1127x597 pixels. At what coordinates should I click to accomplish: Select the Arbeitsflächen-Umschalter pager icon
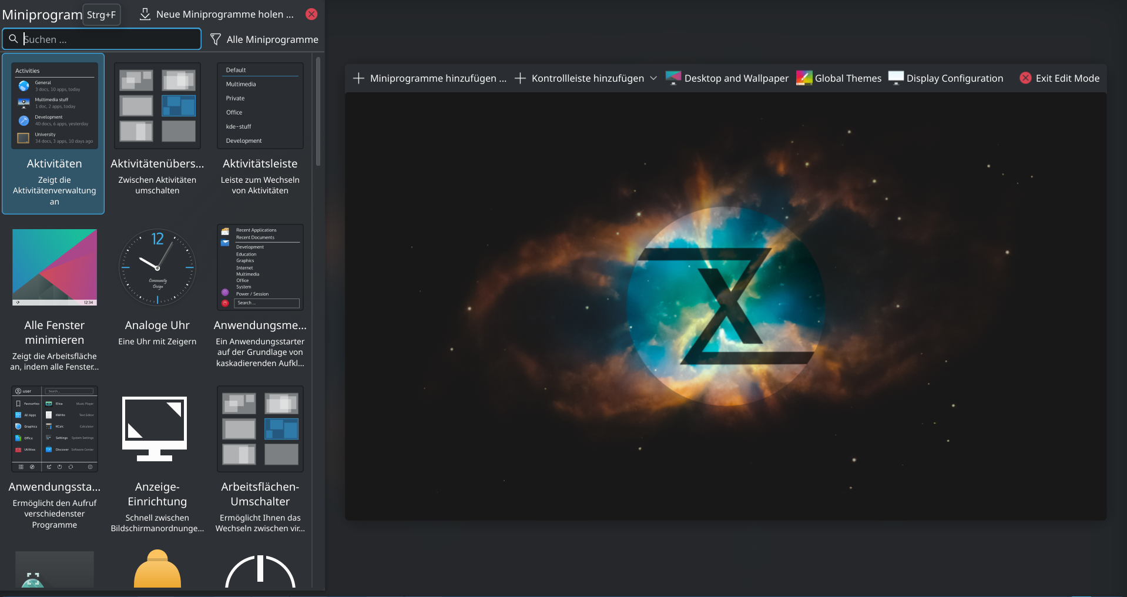pos(260,429)
